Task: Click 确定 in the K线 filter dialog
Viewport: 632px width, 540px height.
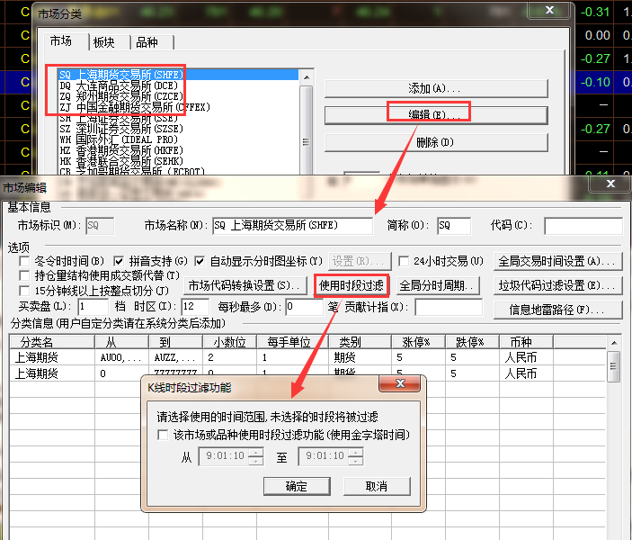Action: (296, 486)
